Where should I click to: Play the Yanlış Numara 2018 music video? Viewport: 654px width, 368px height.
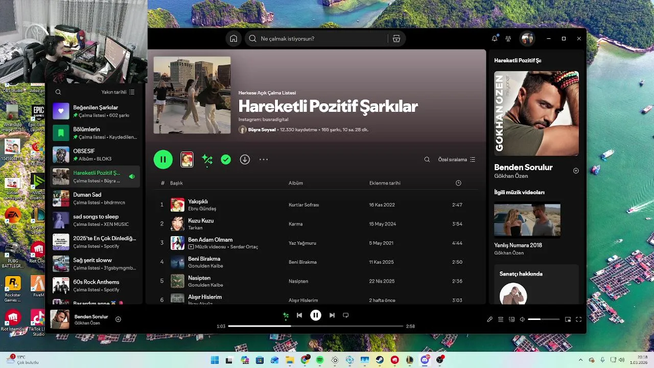pos(527,220)
